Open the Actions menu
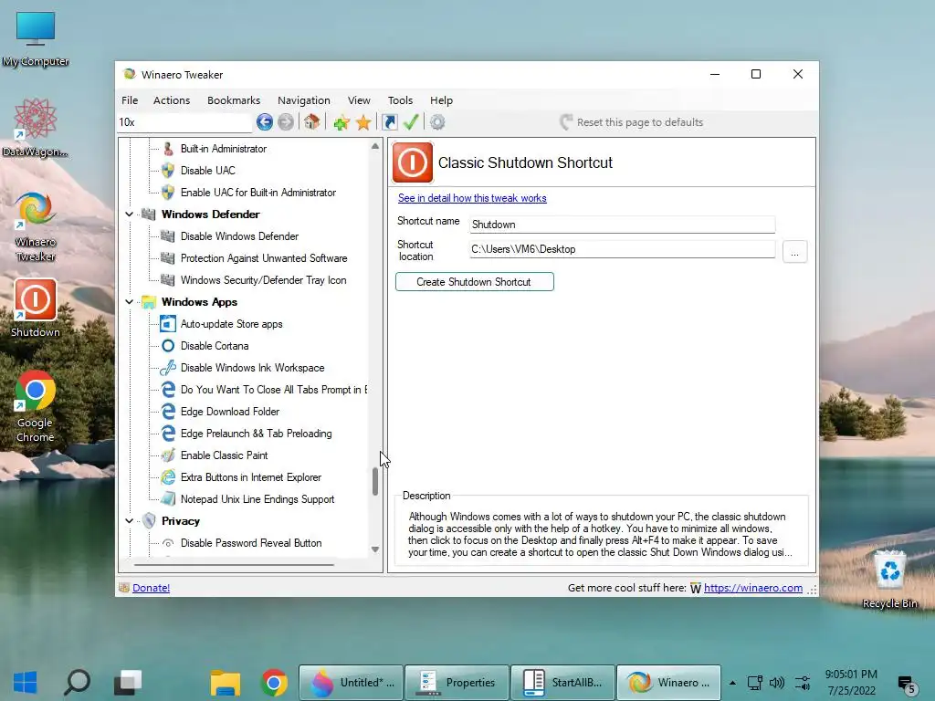Screen dimensions: 935x701 pyautogui.click(x=172, y=100)
